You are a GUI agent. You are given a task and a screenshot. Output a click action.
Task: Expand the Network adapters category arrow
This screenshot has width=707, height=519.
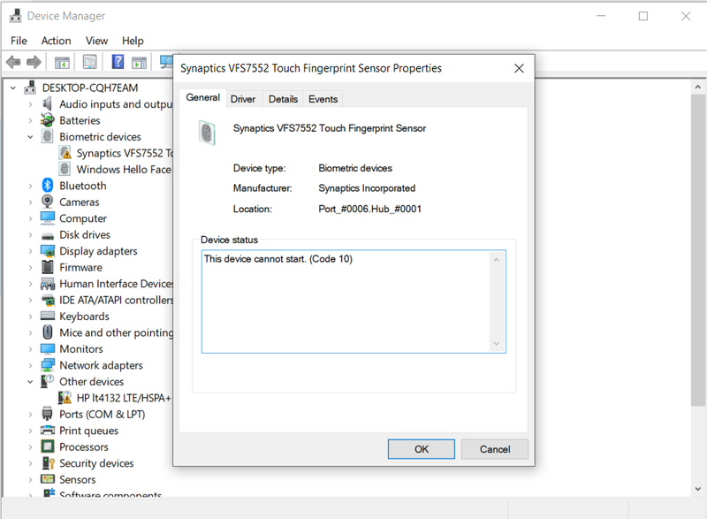30,365
